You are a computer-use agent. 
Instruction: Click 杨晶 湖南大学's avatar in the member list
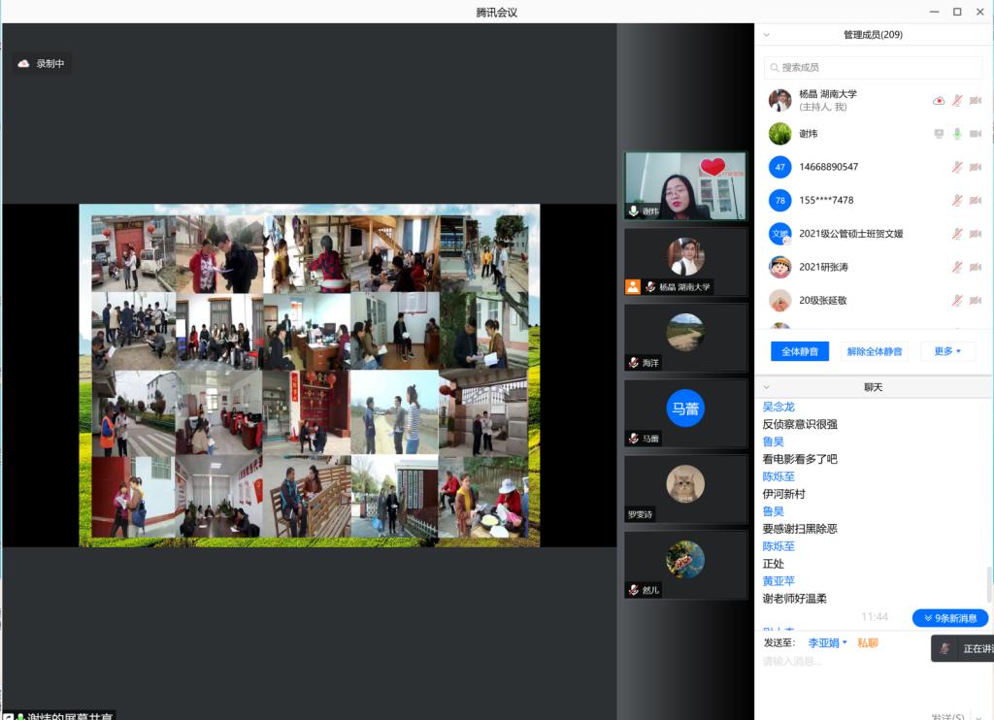(x=779, y=100)
